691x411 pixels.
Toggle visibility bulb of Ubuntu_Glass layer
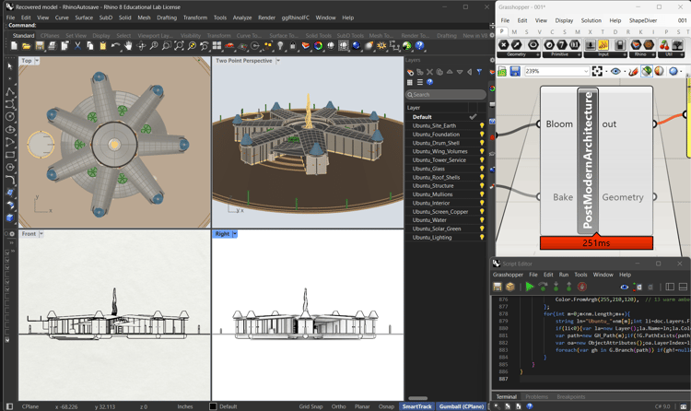pyautogui.click(x=481, y=169)
